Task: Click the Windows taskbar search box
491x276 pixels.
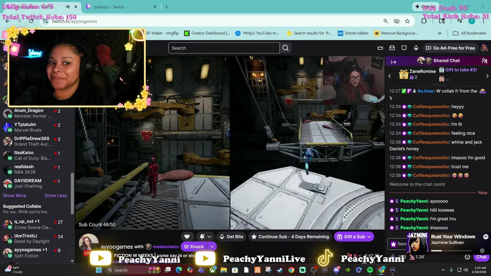Action: [133, 270]
